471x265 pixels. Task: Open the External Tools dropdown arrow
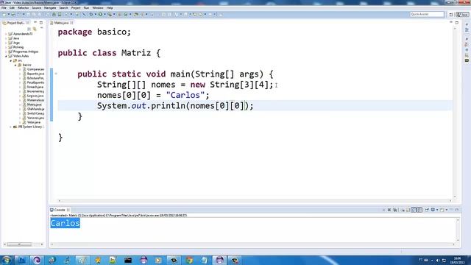click(x=115, y=15)
